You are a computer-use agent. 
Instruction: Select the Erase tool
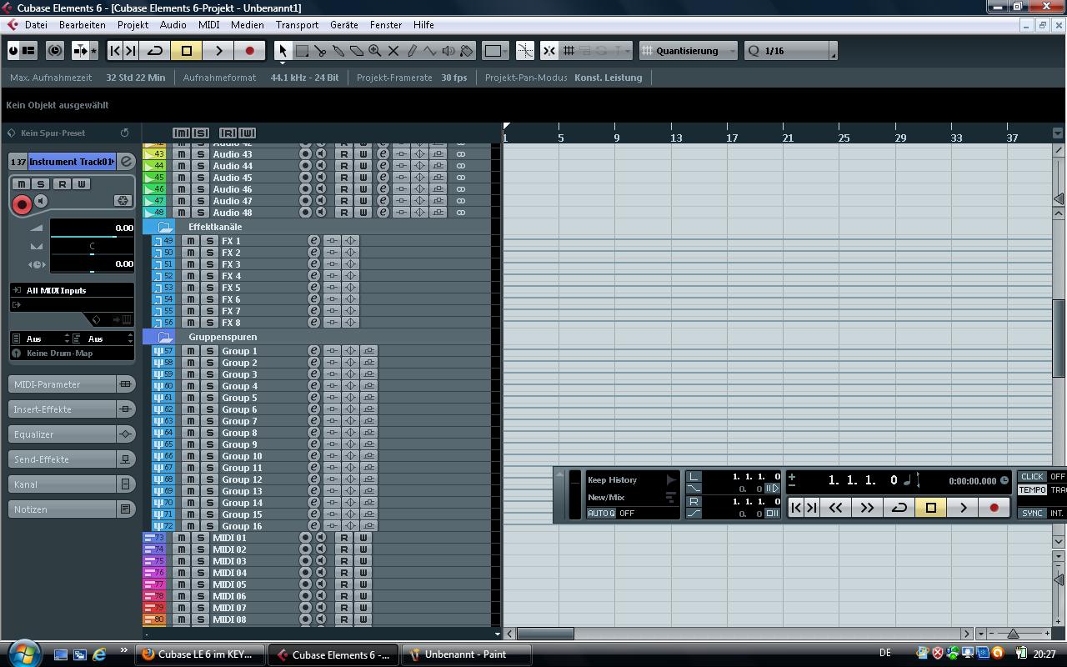coord(357,51)
